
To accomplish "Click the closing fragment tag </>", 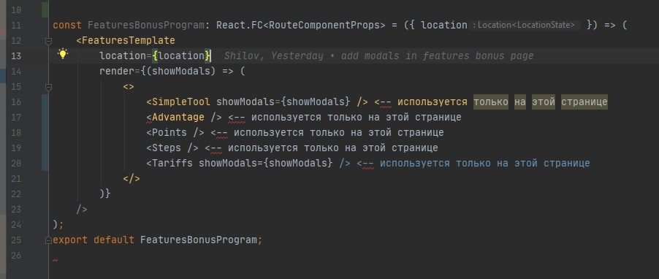I will point(132,179).
